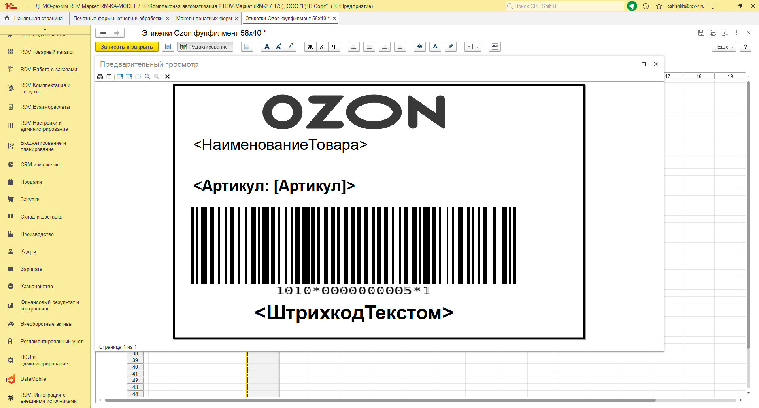Click the help question mark button

[746, 47]
